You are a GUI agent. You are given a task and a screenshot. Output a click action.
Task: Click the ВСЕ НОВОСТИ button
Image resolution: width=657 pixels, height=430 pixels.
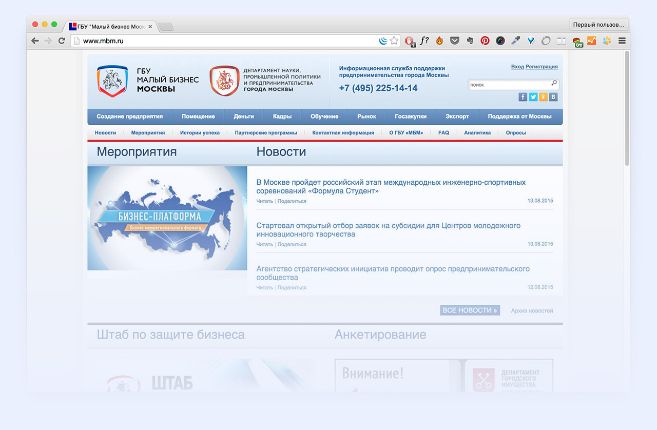click(x=470, y=310)
